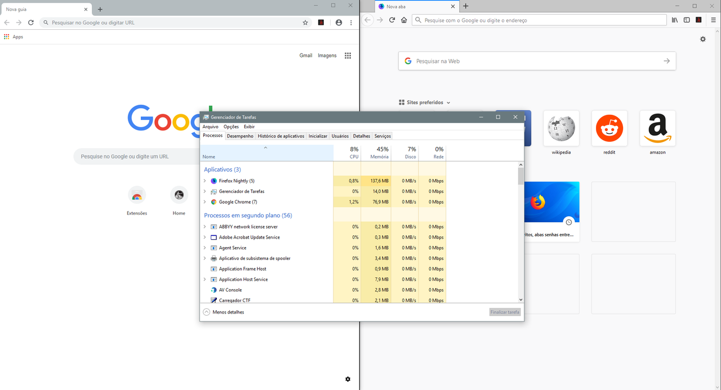
Task: Click the dark extension icon in Chrome toolbar
Action: click(x=321, y=23)
